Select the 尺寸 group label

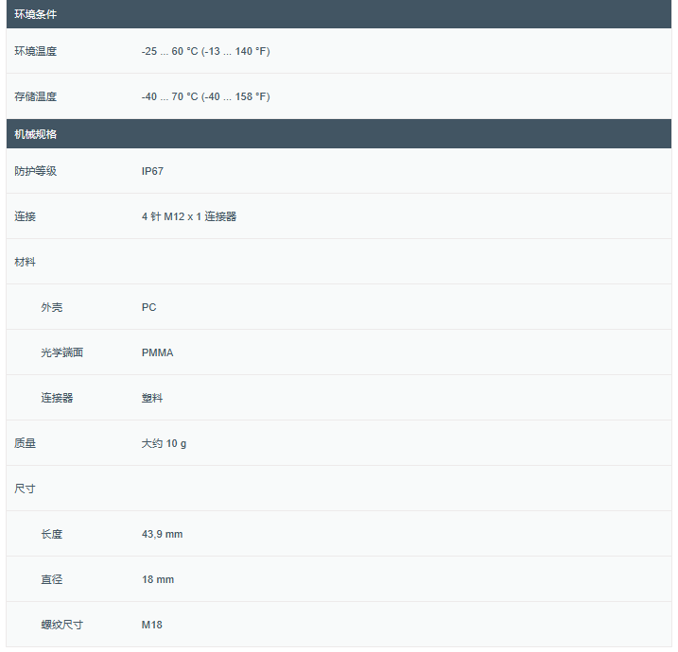pyautogui.click(x=26, y=489)
